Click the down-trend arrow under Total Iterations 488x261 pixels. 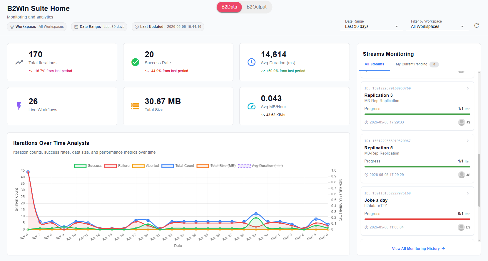(31, 71)
